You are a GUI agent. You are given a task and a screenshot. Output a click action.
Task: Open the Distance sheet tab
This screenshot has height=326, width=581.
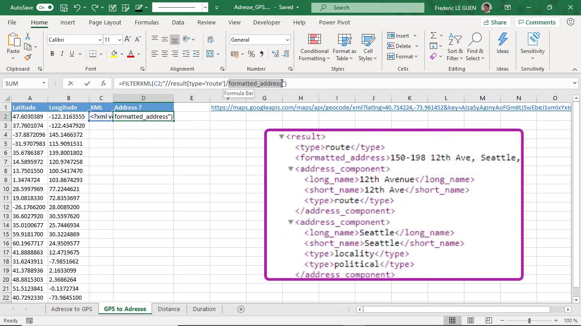[169, 309]
